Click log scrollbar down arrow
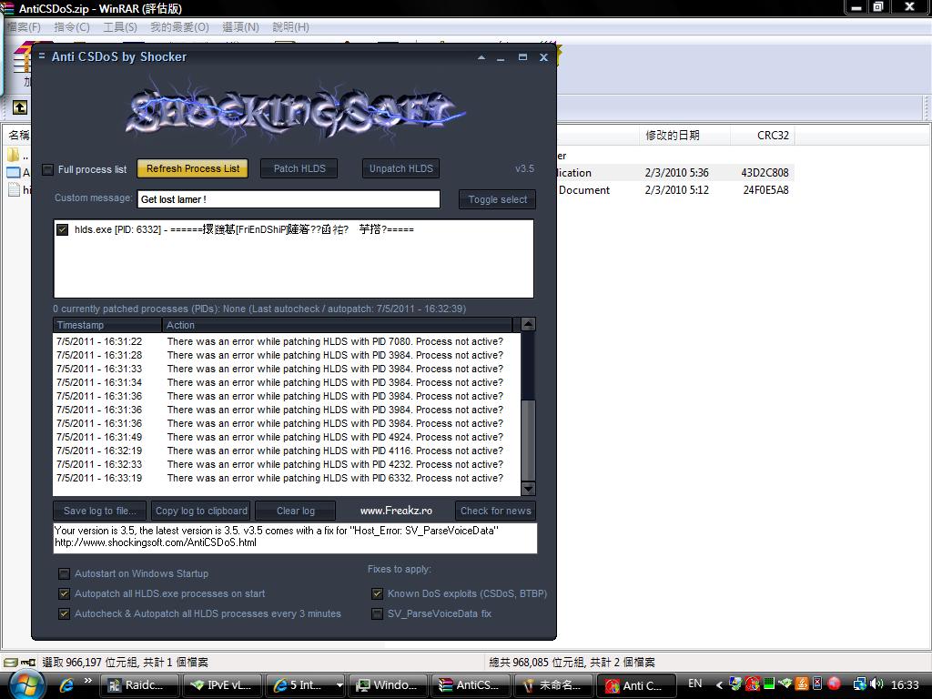This screenshot has height=699, width=932. 528,489
